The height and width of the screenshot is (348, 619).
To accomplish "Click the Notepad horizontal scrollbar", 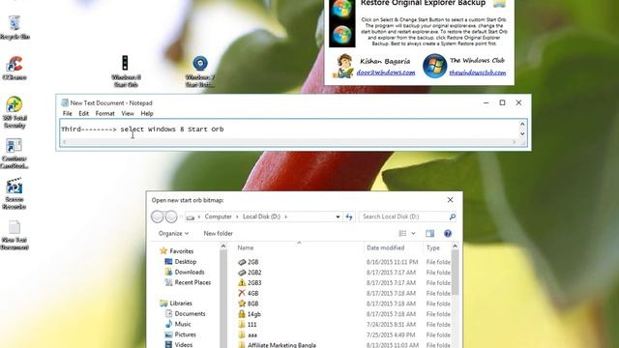I will pyautogui.click(x=289, y=142).
